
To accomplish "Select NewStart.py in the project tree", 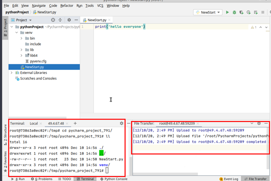I will point(44,67).
